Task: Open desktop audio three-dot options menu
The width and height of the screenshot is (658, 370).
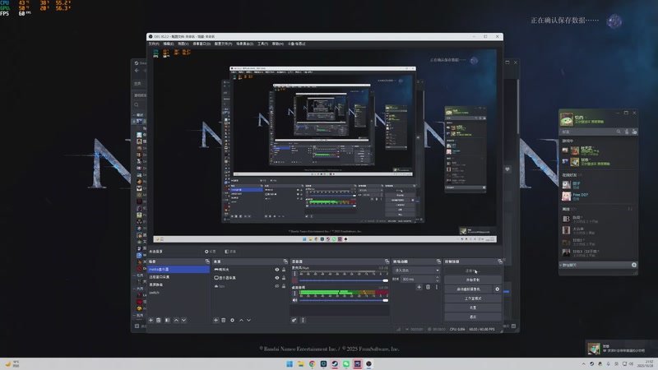Action: [294, 294]
